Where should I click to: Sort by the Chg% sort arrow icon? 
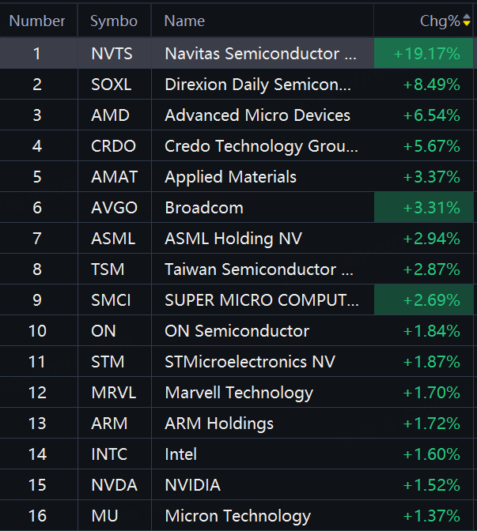click(x=467, y=20)
